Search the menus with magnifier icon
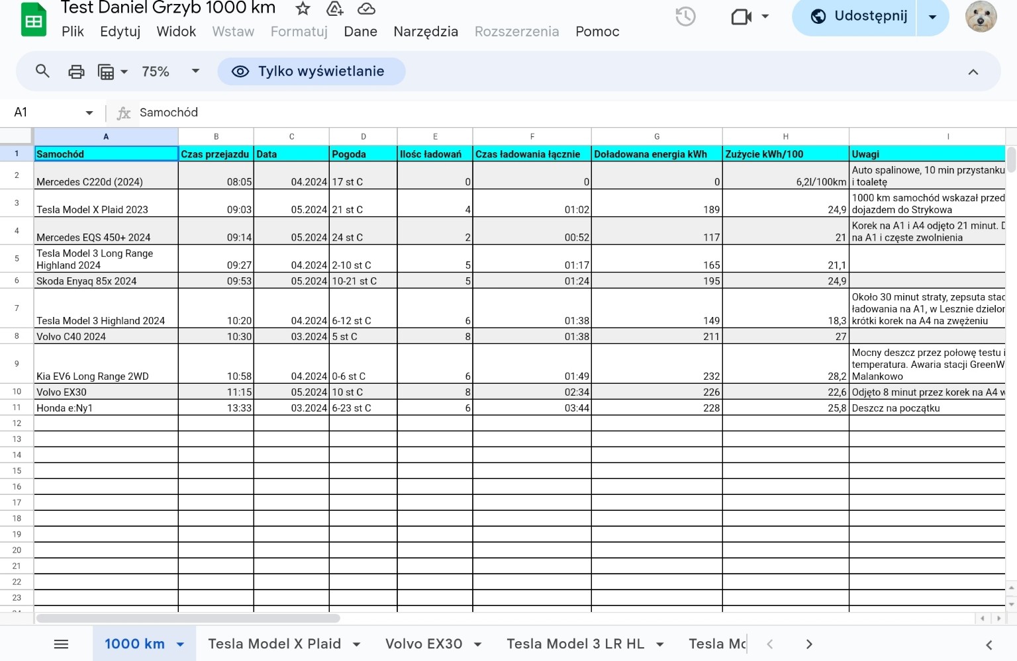 (42, 71)
